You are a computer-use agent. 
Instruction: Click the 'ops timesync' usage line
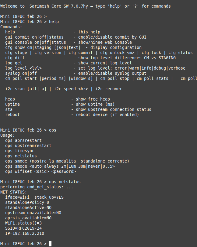pyautogui.click(x=19, y=151)
